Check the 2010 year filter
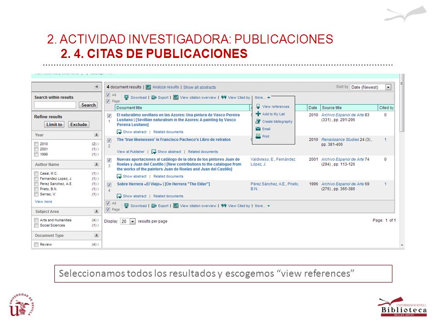Screen dimensions: 435x326 click(x=36, y=144)
